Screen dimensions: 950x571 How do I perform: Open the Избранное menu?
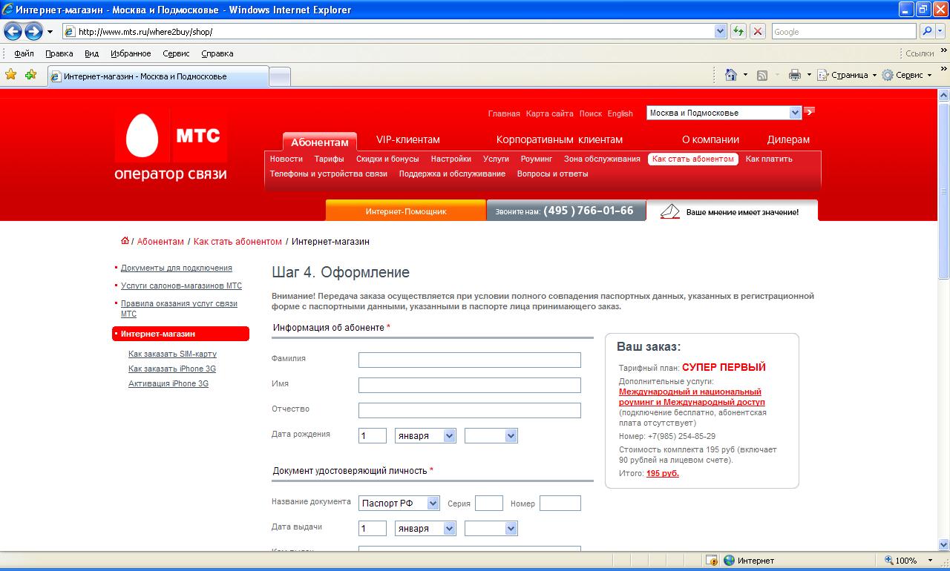coord(131,53)
